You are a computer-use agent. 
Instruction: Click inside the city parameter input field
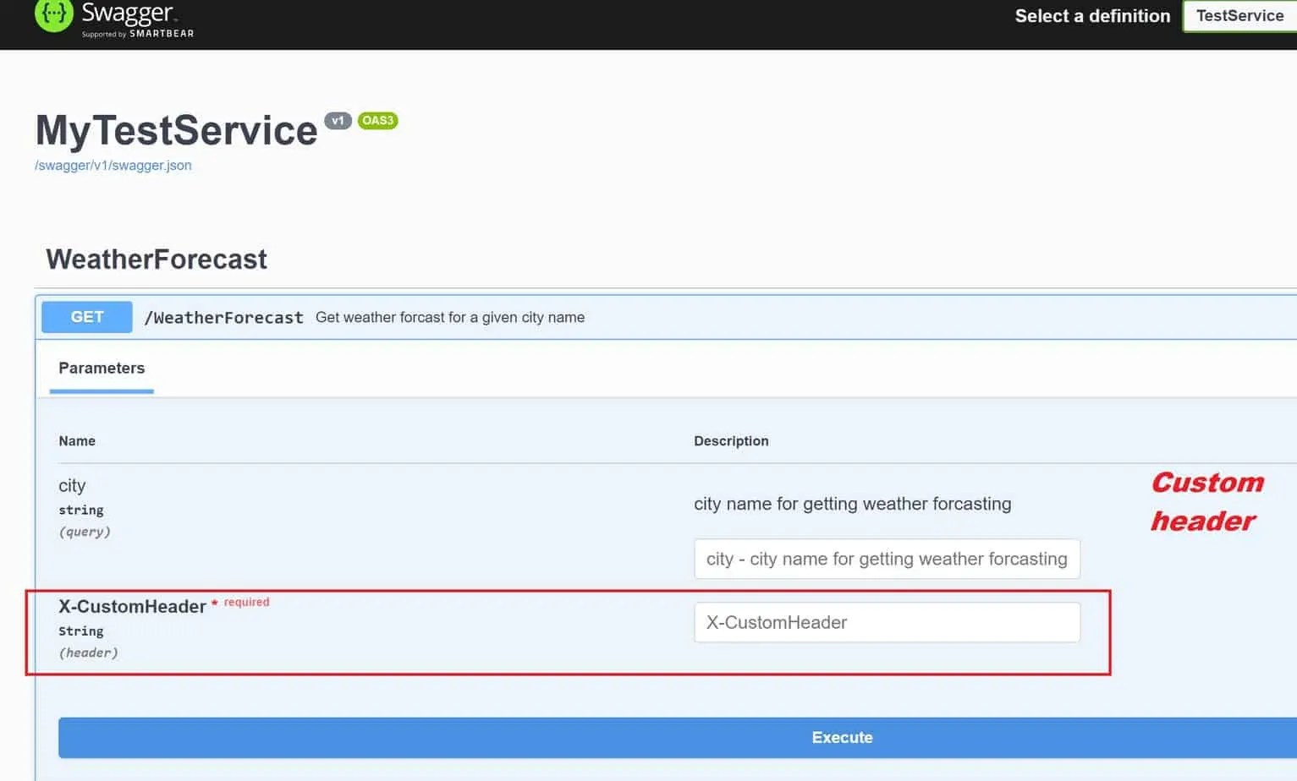click(x=886, y=559)
